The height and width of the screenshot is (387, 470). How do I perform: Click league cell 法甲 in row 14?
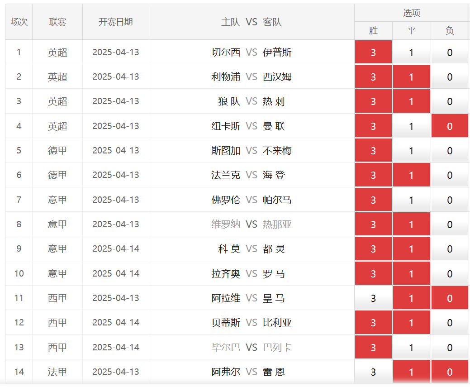click(x=57, y=372)
